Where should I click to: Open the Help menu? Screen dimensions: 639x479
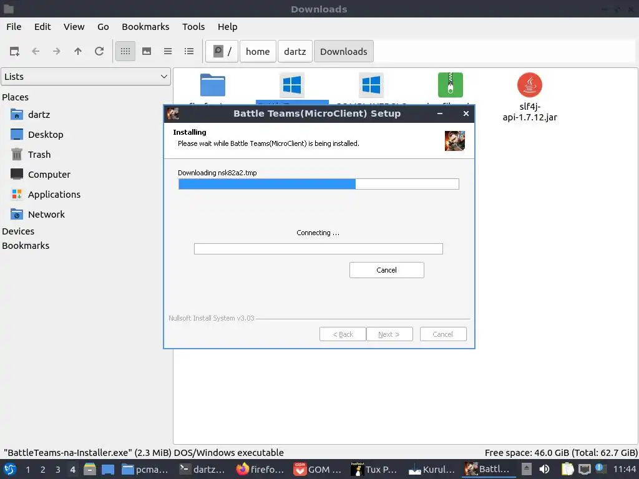[227, 27]
